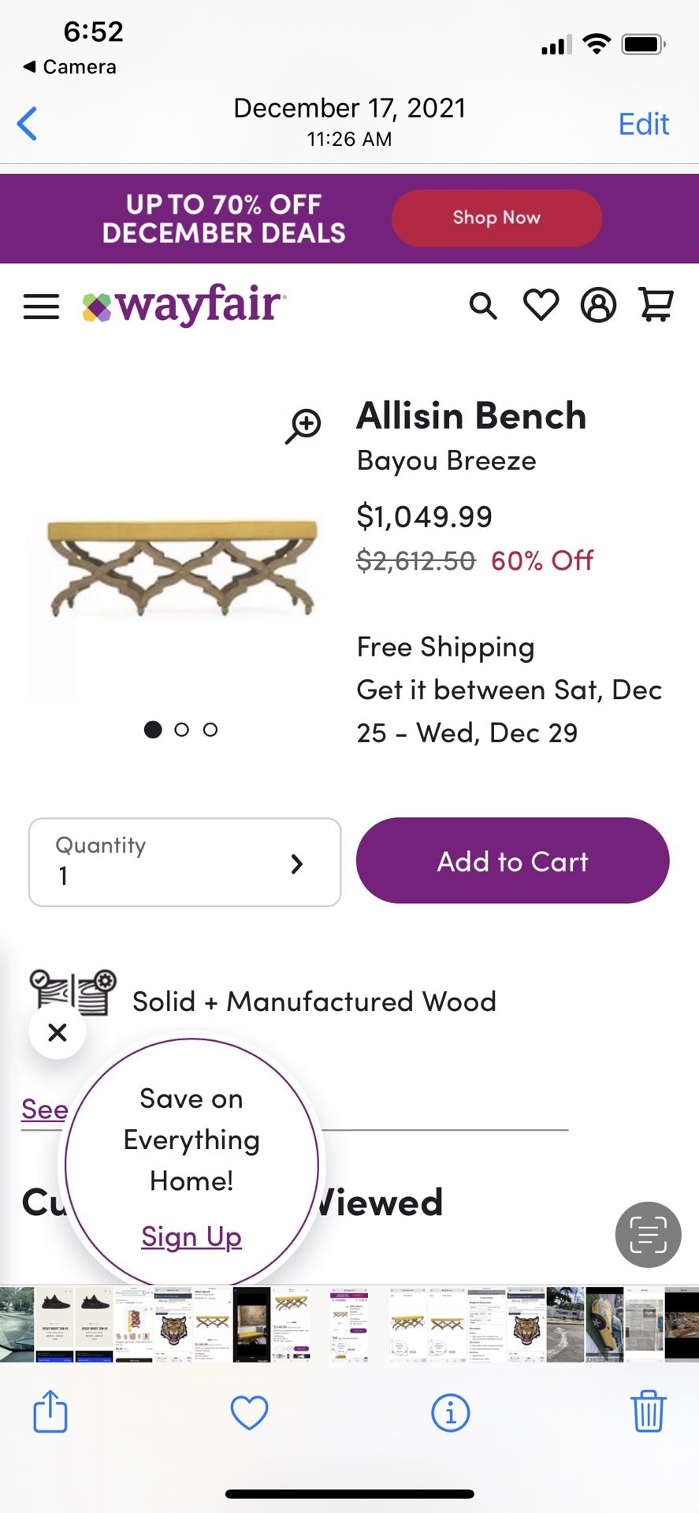Zoom into the Allisin Bench product image
This screenshot has width=699, height=1513.
tap(303, 426)
